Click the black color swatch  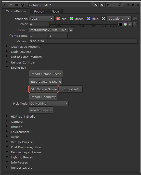pyautogui.click(x=120, y=24)
